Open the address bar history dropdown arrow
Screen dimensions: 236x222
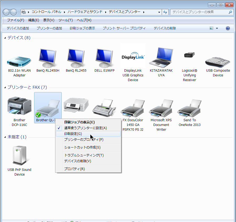click(159, 12)
